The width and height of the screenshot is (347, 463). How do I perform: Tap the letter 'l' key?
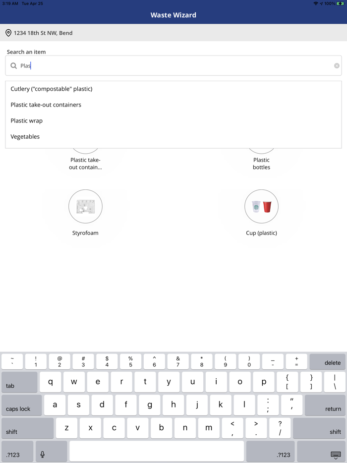click(244, 405)
